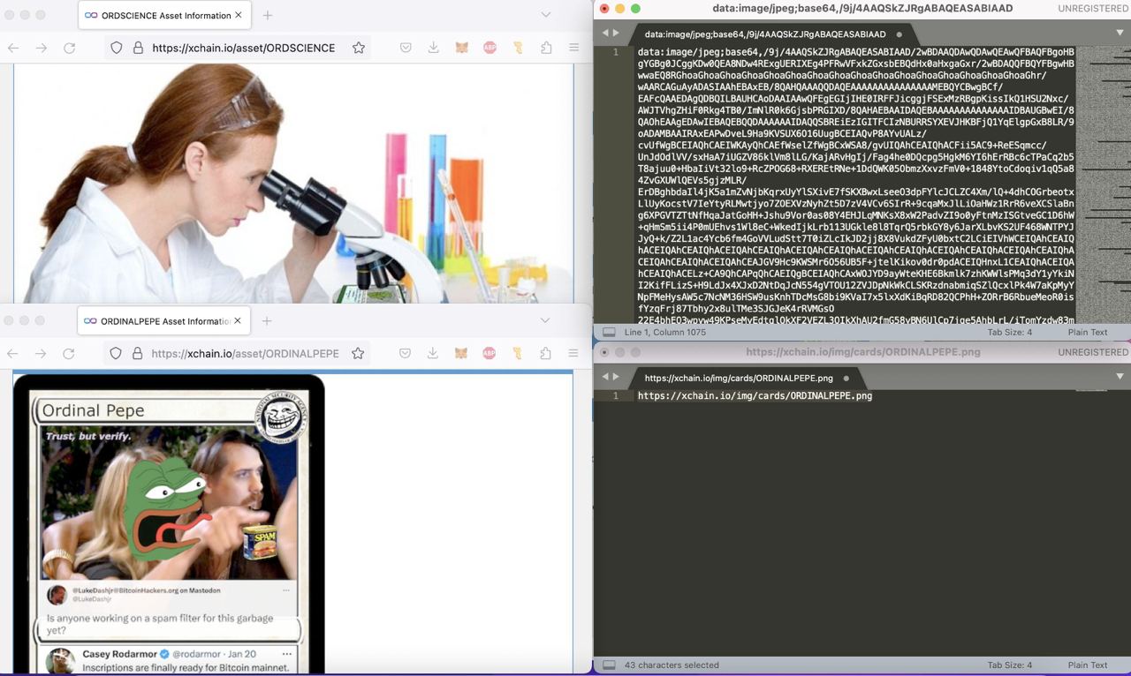Open extensions puzzle icon in ORDSCIENCE window

[x=546, y=48]
